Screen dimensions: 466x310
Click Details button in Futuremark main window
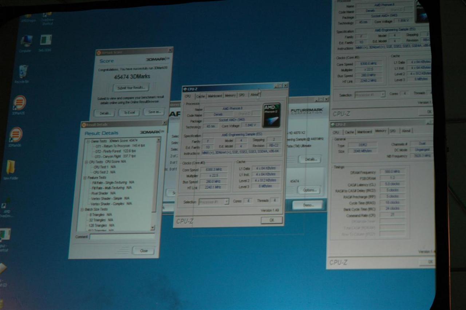(x=310, y=159)
